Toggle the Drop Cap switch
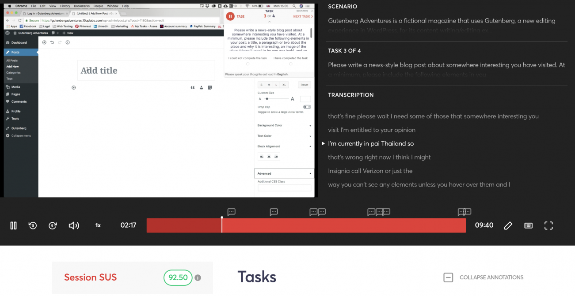The width and height of the screenshot is (575, 296). click(x=307, y=107)
